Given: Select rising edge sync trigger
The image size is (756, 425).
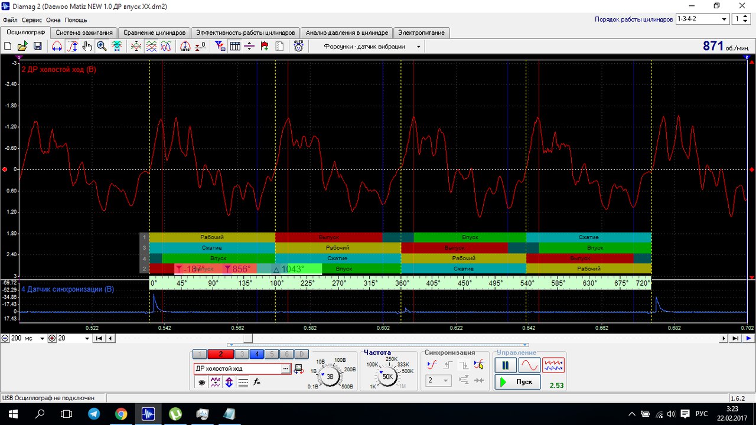Looking at the screenshot, I should pyautogui.click(x=448, y=365).
